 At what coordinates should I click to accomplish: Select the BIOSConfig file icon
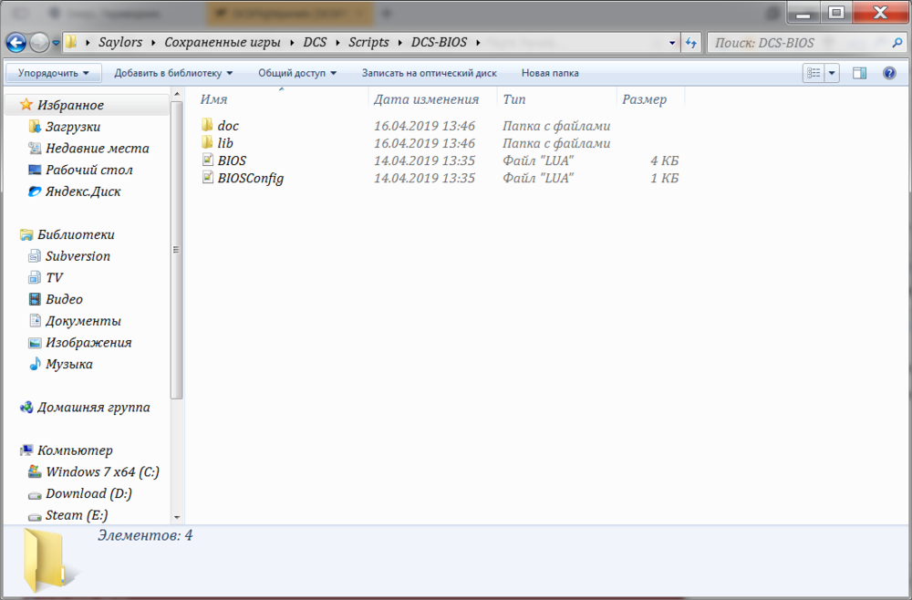208,177
